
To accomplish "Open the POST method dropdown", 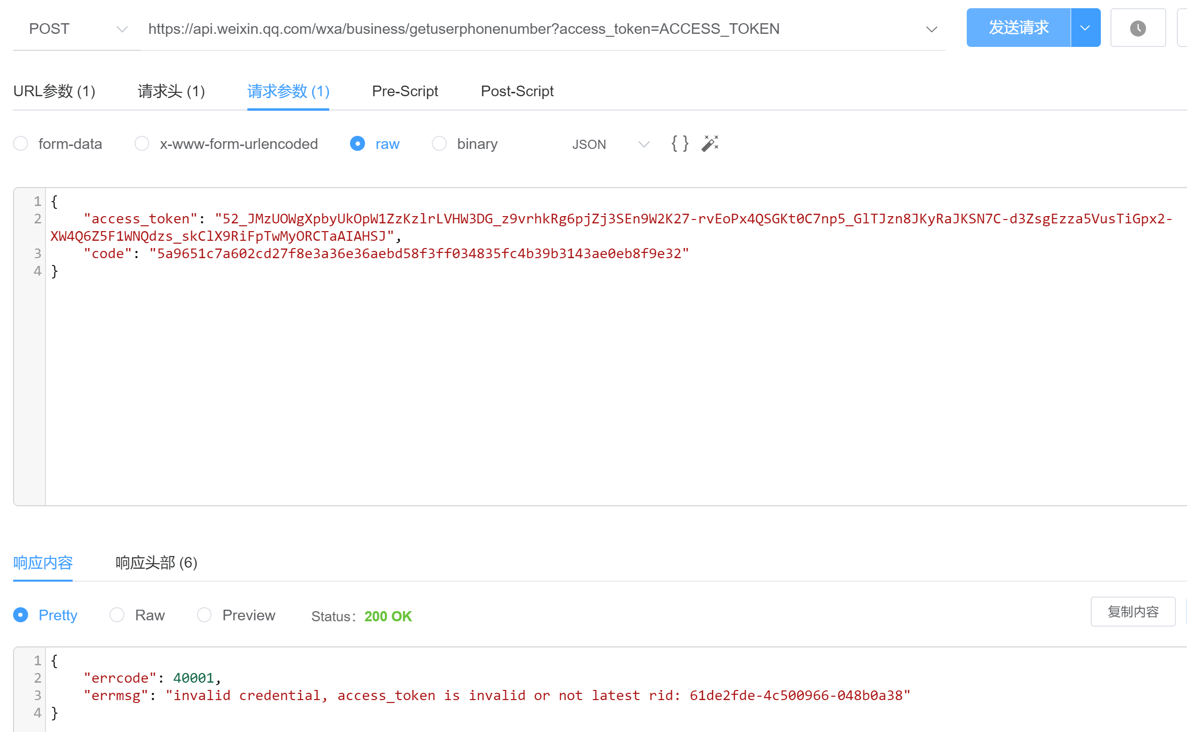I will 77,29.
